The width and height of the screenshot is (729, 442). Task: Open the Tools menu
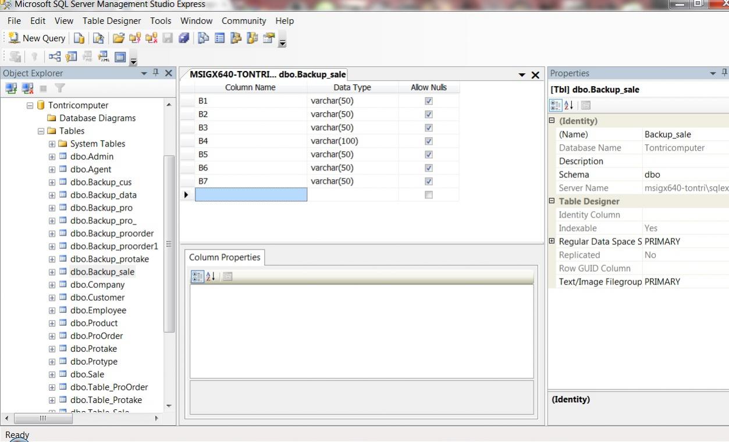click(x=161, y=20)
